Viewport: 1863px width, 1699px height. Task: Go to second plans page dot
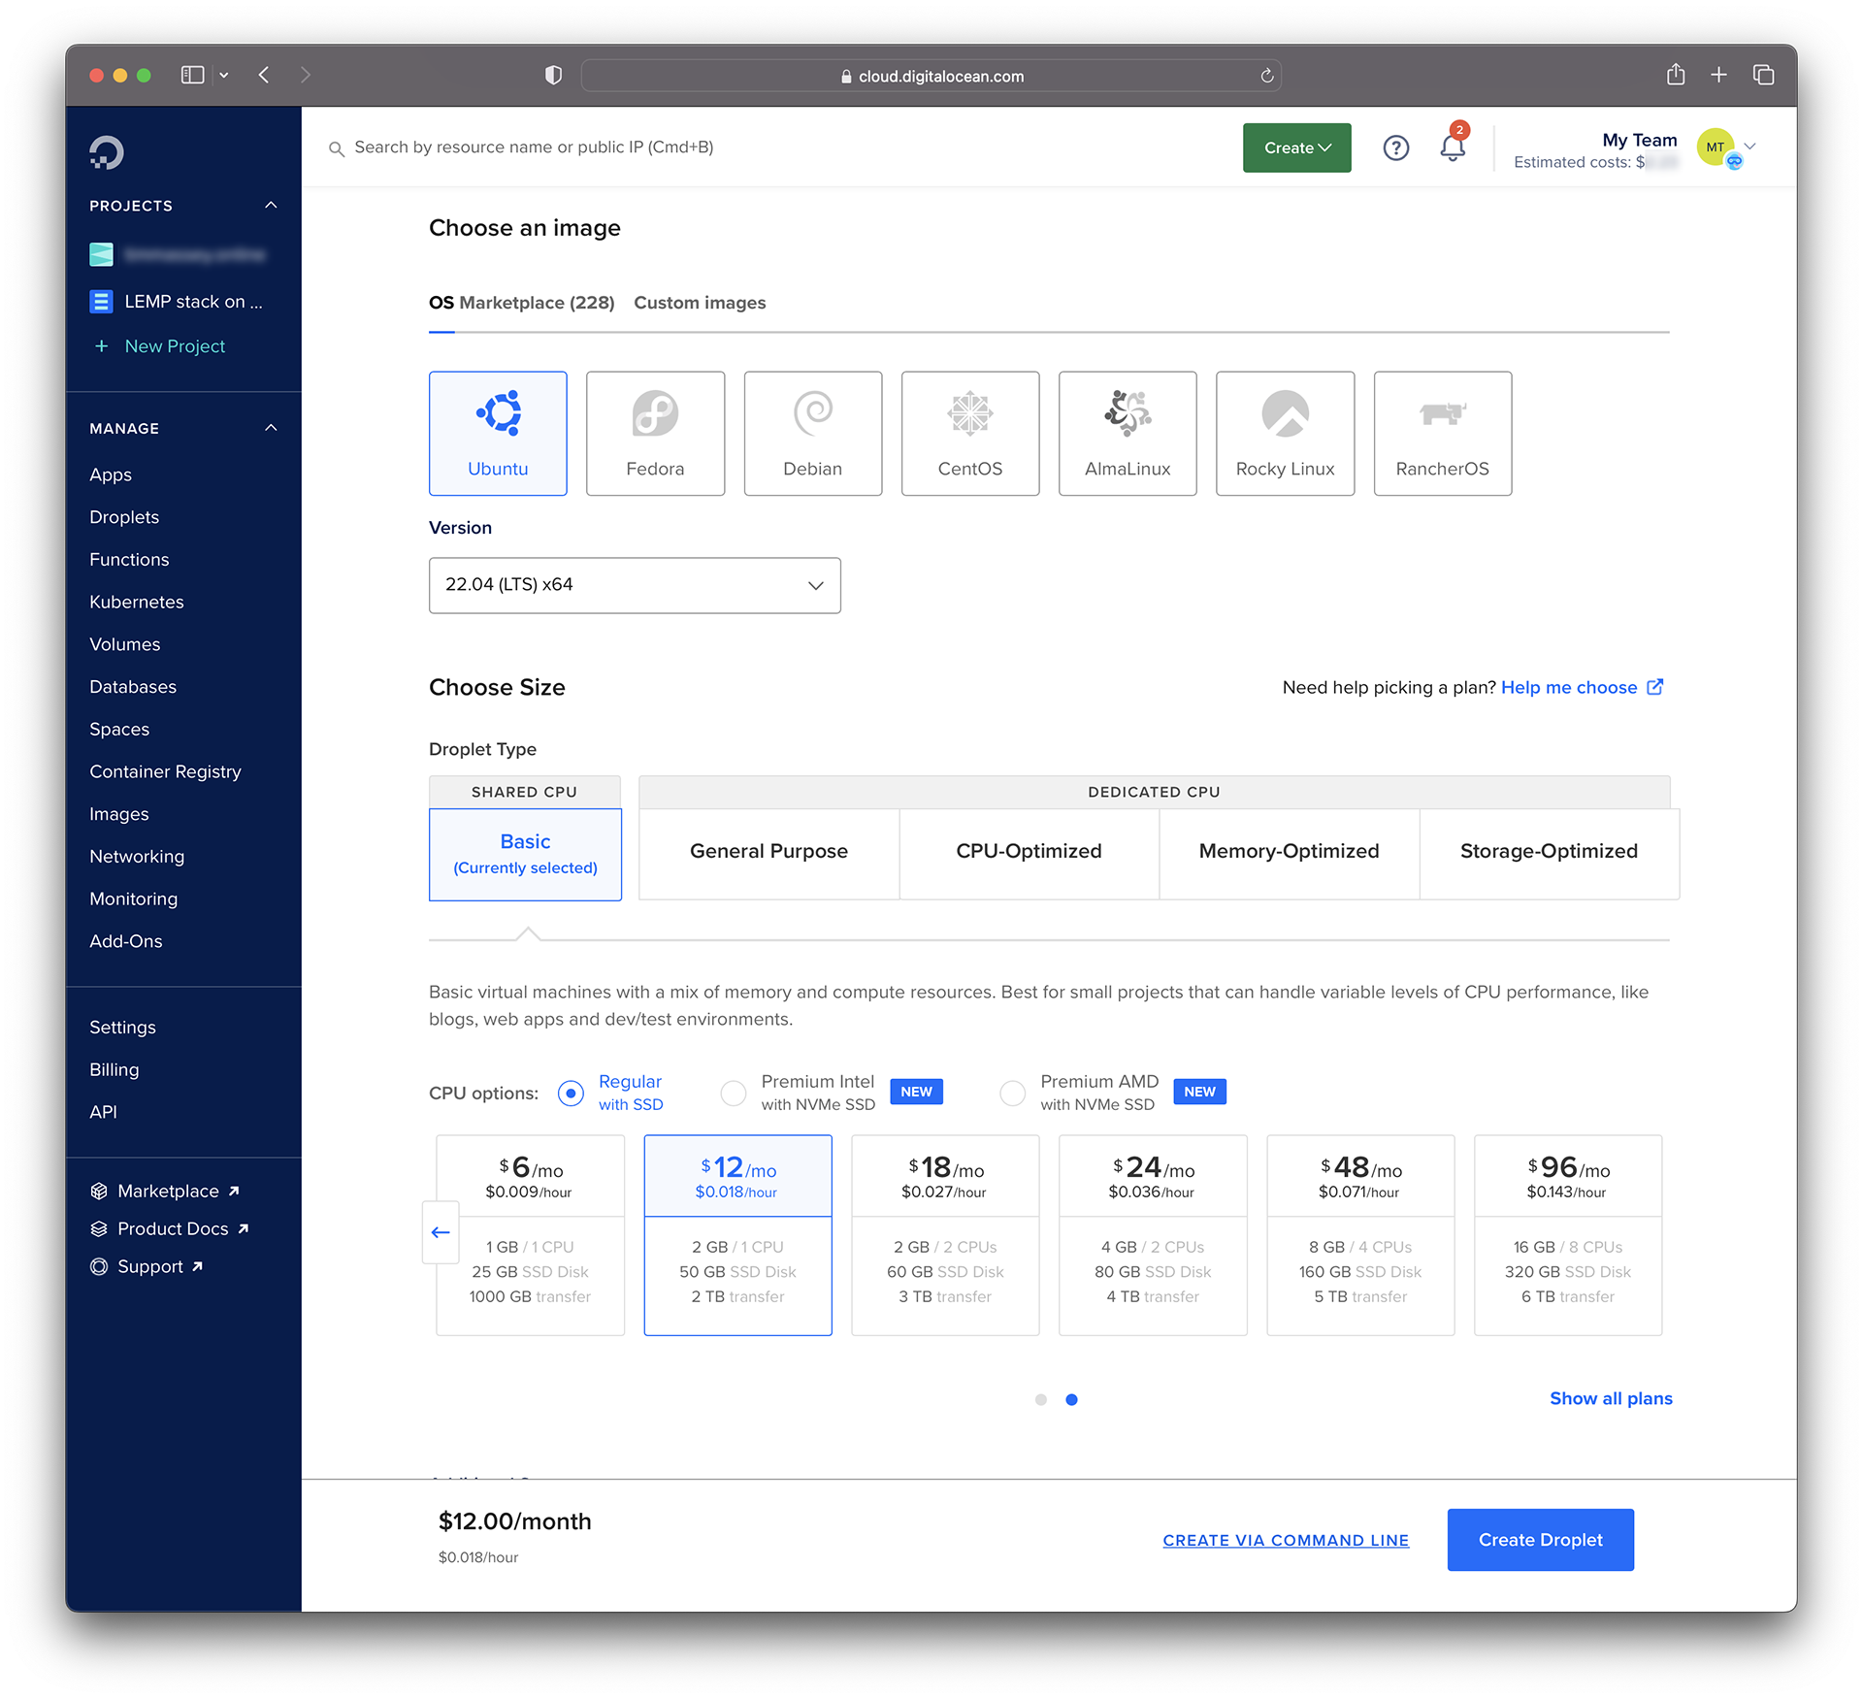click(x=1071, y=1399)
